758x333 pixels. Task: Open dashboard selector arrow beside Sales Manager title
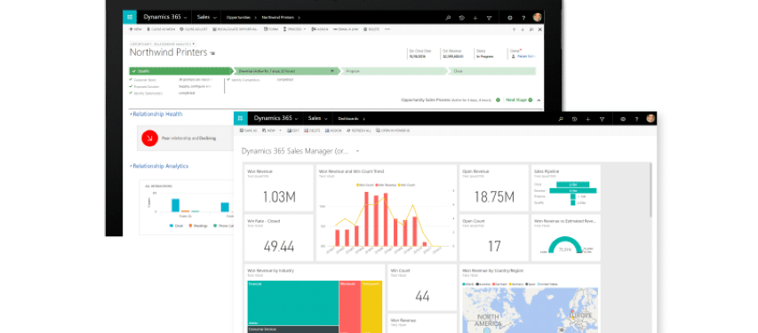point(358,151)
